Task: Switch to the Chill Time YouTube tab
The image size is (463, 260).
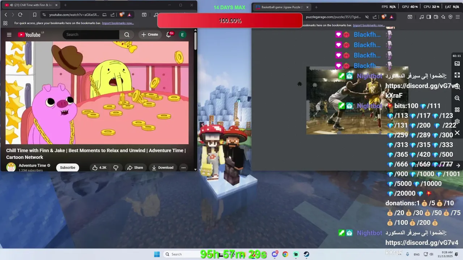Action: coord(32,5)
